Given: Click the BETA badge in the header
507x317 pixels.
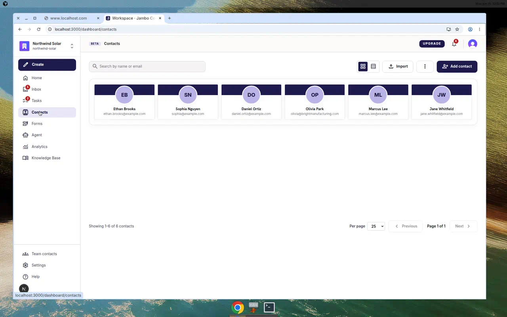Looking at the screenshot, I should click(x=95, y=44).
